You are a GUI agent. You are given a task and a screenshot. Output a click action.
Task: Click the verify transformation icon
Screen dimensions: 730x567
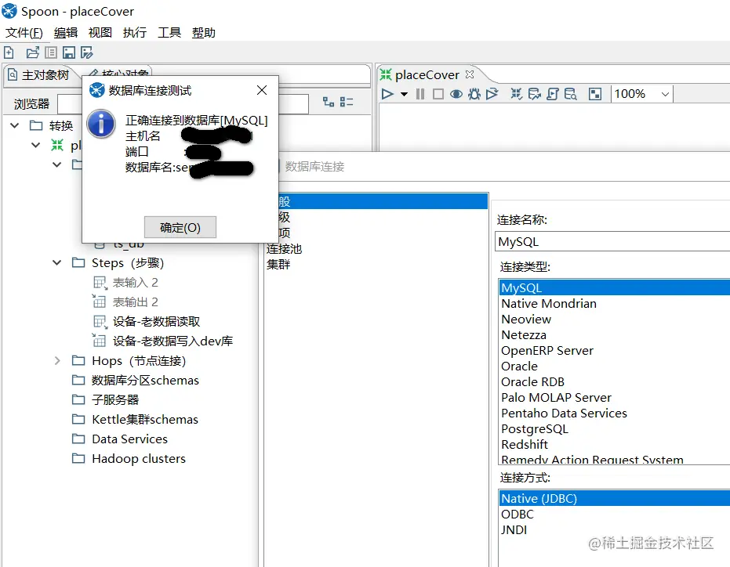[516, 94]
